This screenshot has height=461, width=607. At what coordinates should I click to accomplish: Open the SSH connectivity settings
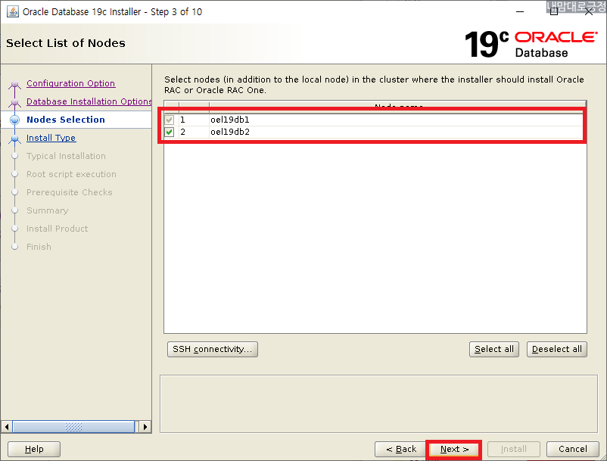(213, 349)
